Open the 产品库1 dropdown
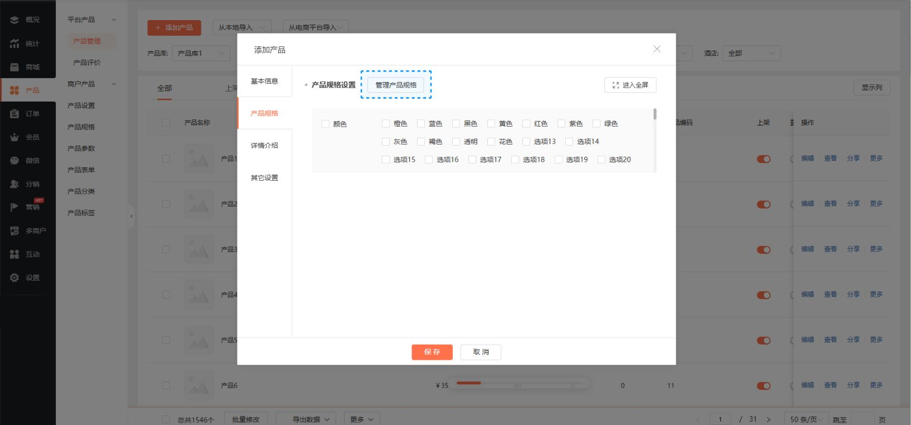This screenshot has width=911, height=425. 201,53
